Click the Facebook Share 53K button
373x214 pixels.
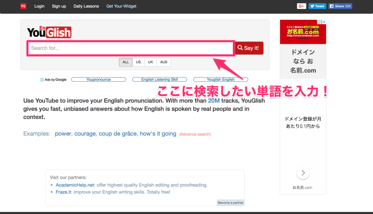click(x=341, y=6)
